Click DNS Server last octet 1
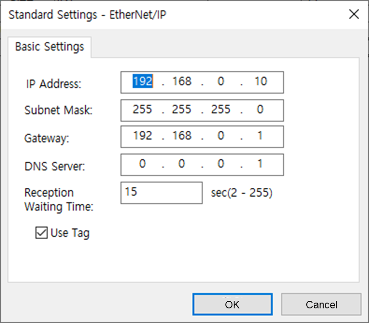This screenshot has width=369, height=323. (x=260, y=164)
